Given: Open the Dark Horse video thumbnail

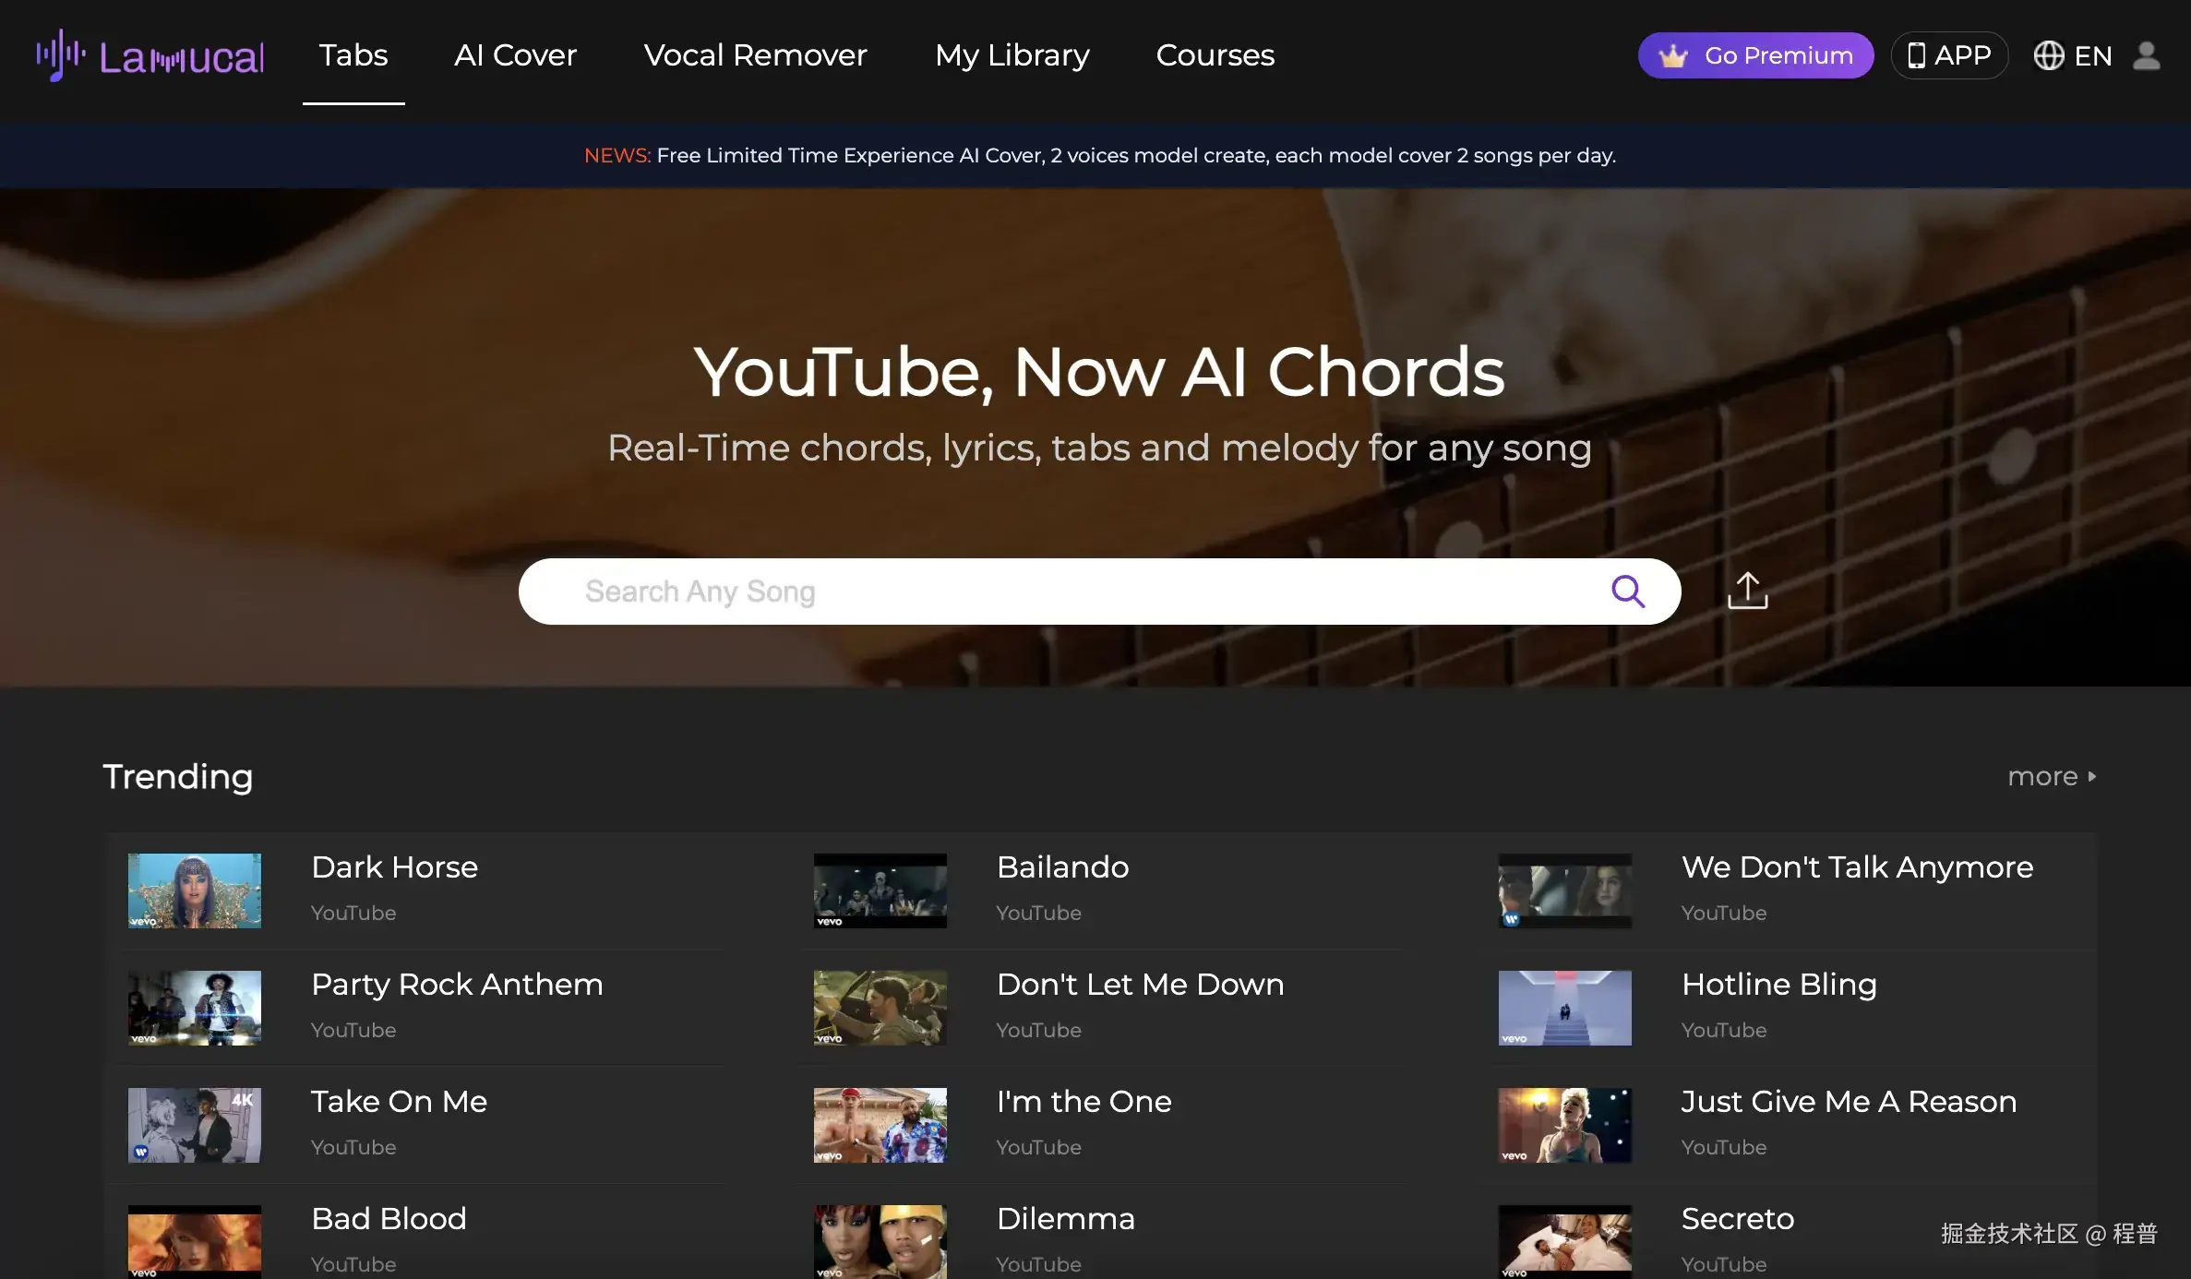Looking at the screenshot, I should 195,891.
